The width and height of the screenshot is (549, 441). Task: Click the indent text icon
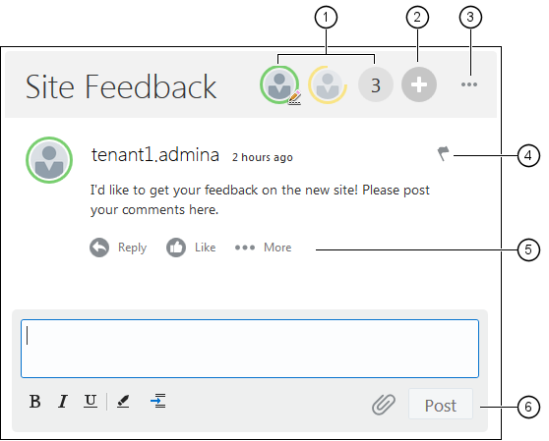point(157,401)
